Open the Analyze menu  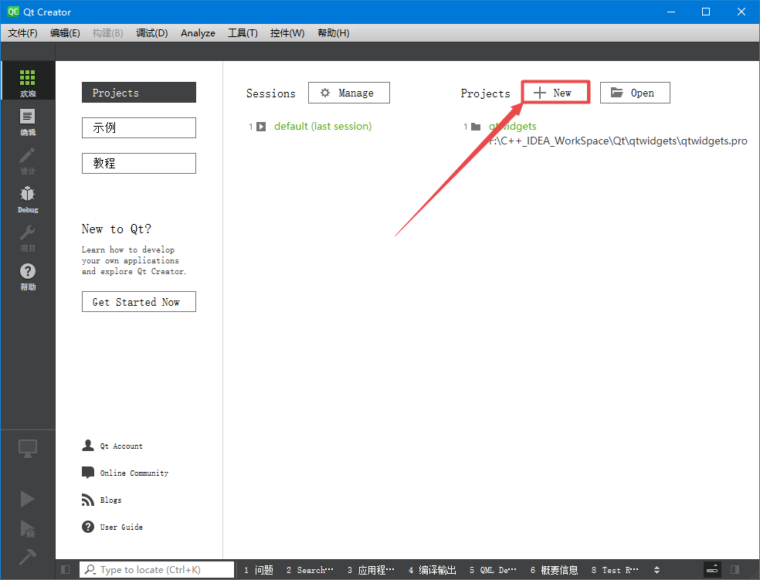tap(198, 33)
